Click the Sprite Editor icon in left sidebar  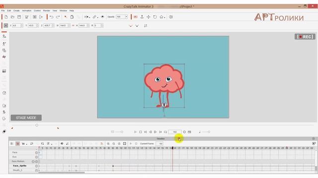point(4,50)
